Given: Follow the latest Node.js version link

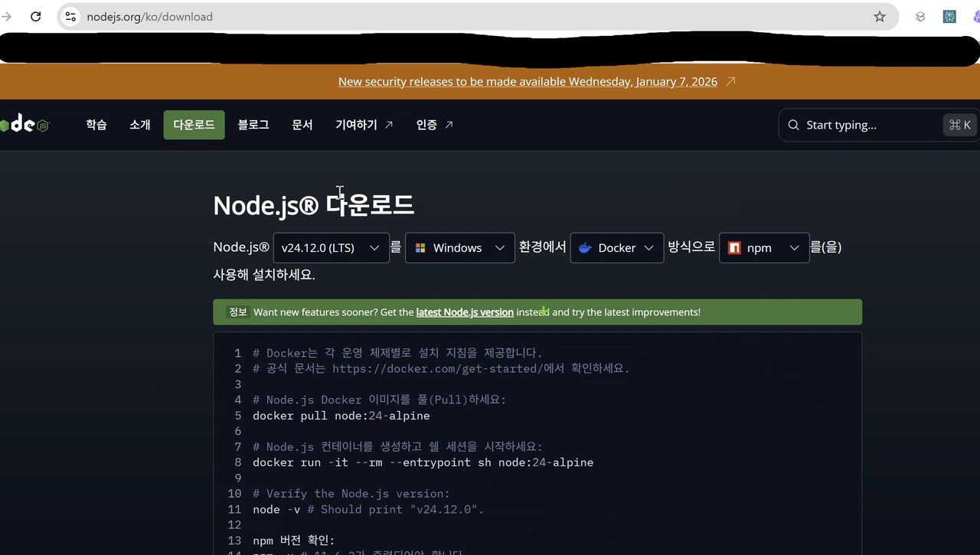Looking at the screenshot, I should [x=465, y=312].
